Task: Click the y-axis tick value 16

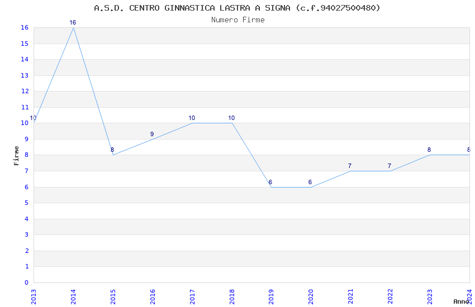Action: (x=25, y=28)
